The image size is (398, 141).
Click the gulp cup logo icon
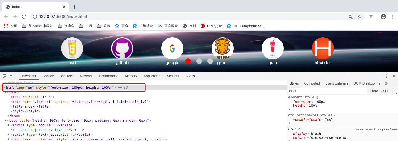tap(273, 48)
